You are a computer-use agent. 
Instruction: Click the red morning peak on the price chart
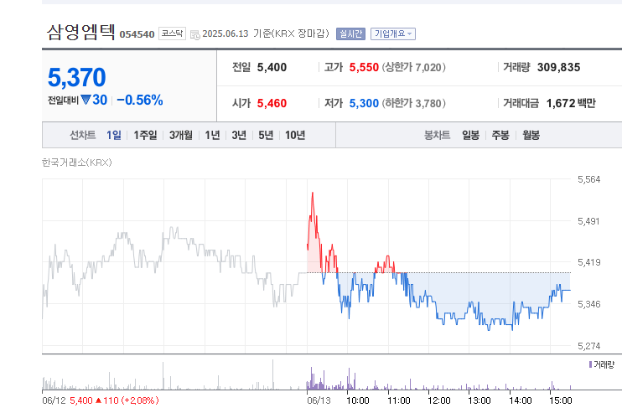click(313, 194)
